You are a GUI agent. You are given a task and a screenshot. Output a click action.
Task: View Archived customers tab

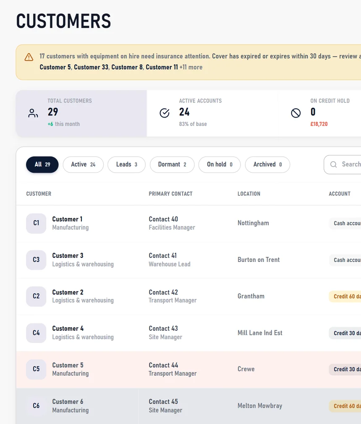point(267,165)
